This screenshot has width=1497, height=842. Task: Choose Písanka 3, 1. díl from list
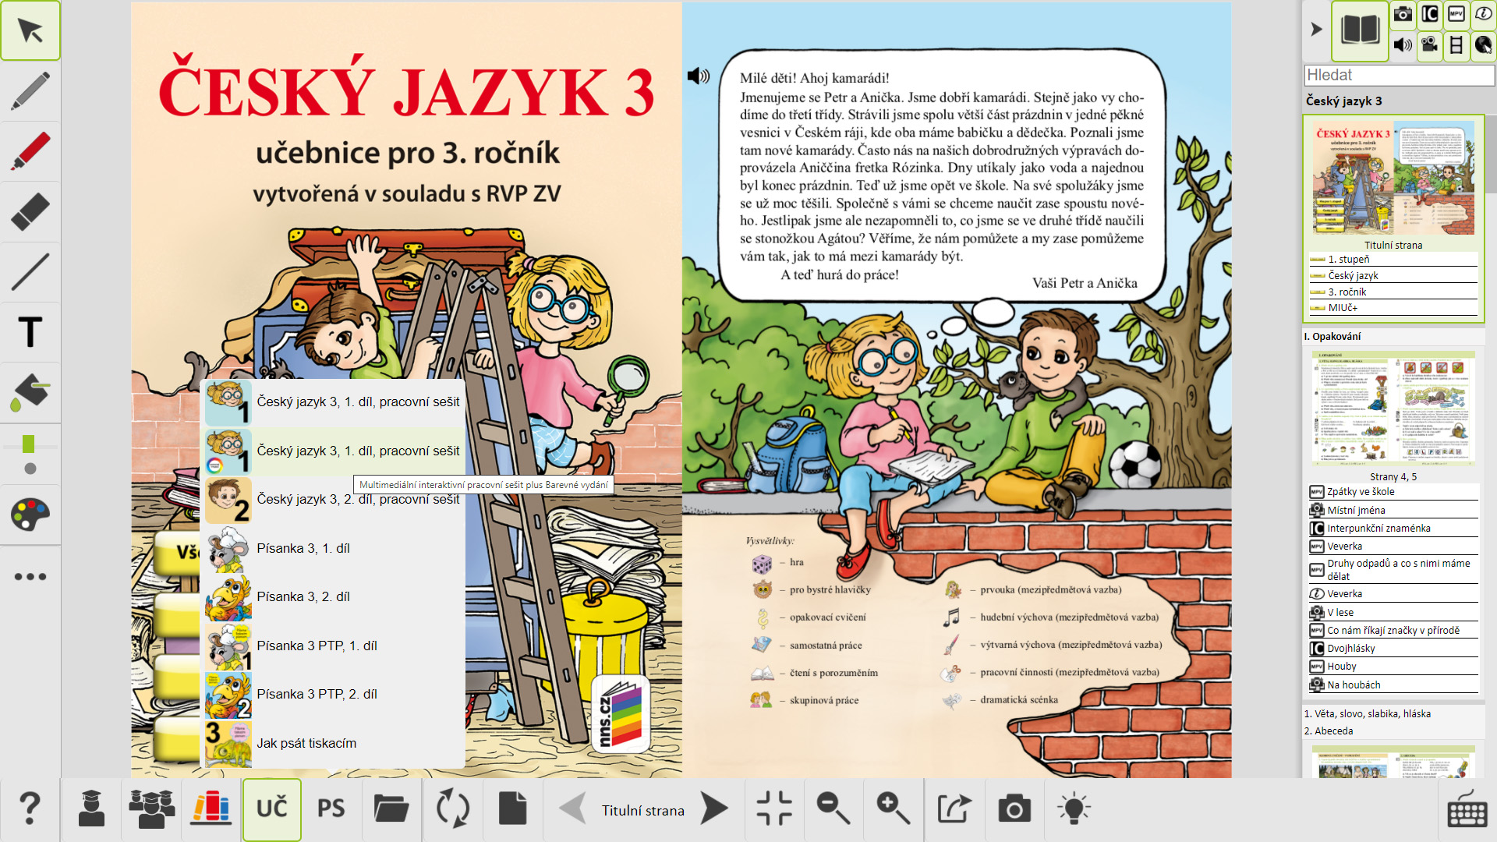click(x=334, y=549)
